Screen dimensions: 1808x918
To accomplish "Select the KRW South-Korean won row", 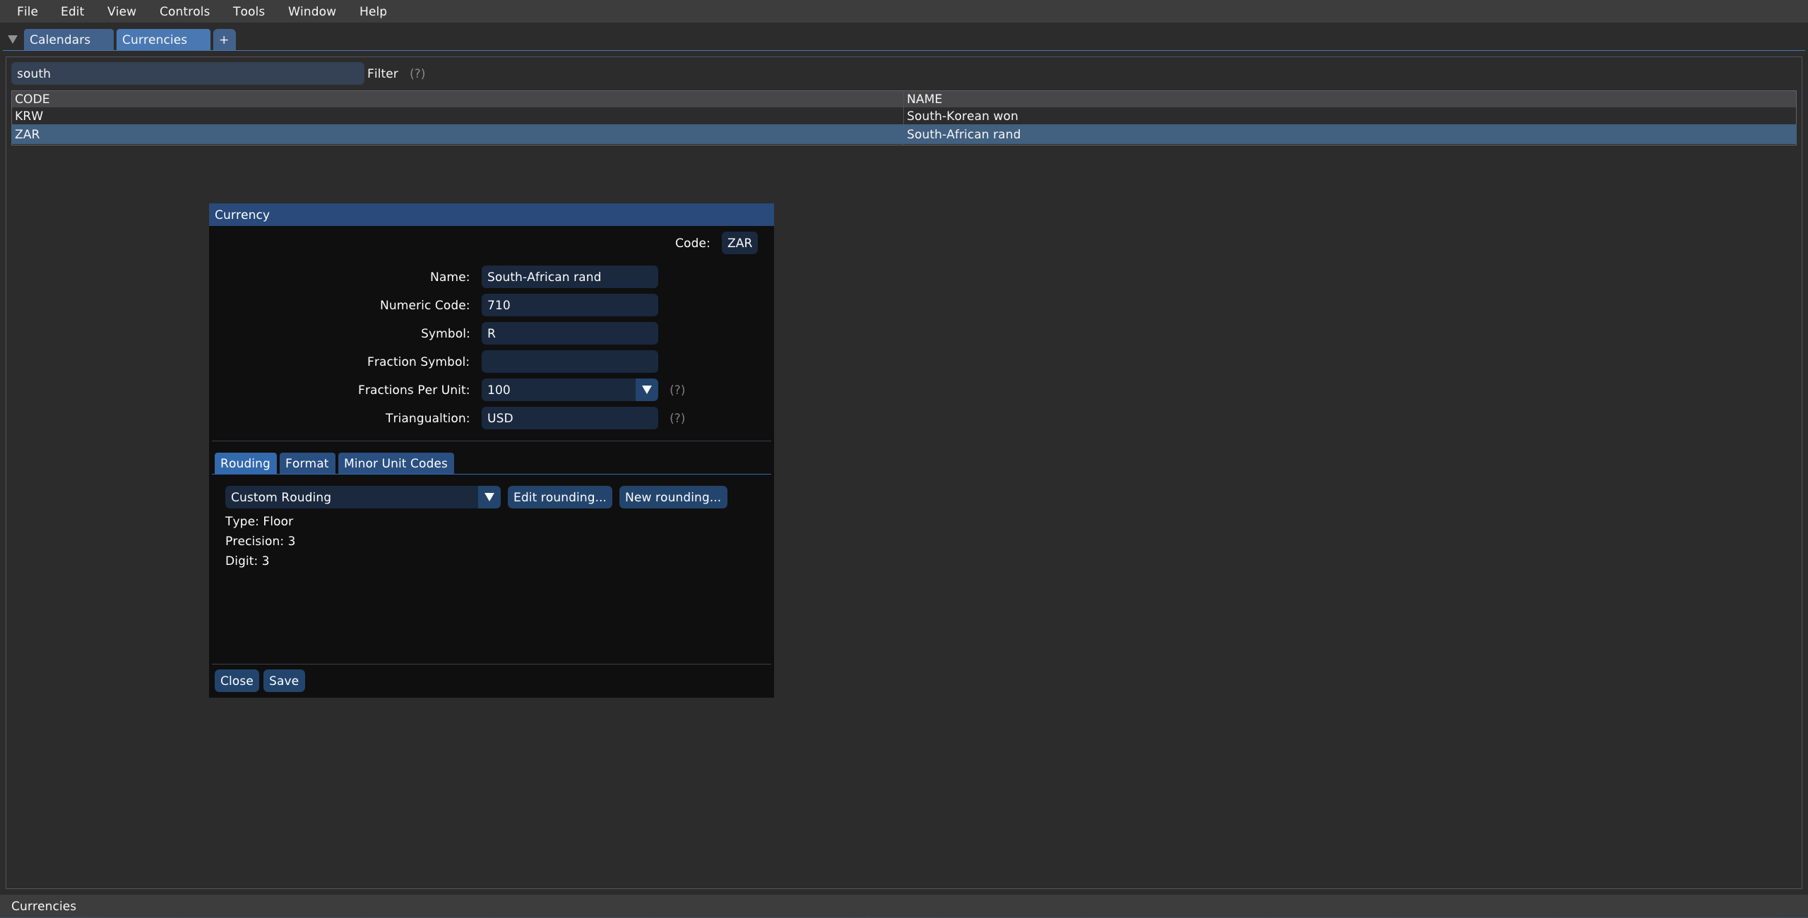I will click(x=452, y=116).
